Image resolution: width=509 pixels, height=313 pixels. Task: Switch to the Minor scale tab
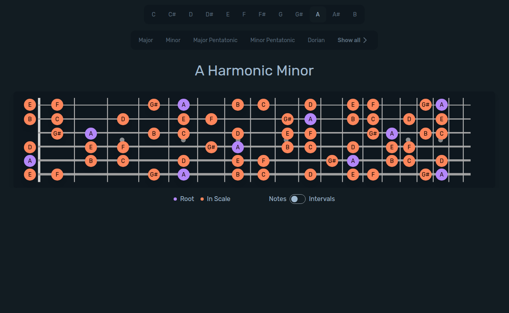[173, 40]
